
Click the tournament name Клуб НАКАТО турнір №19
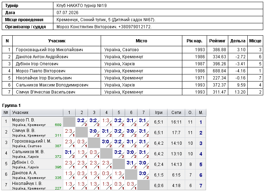(82, 6)
